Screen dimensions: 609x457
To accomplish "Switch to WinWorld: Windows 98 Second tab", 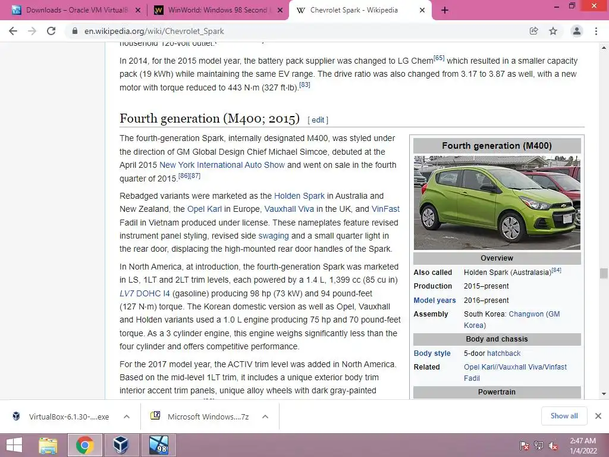I will click(218, 11).
